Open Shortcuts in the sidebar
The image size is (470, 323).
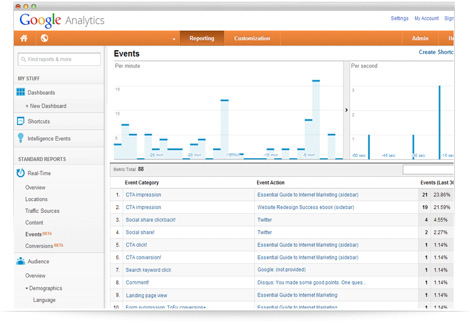(x=39, y=121)
